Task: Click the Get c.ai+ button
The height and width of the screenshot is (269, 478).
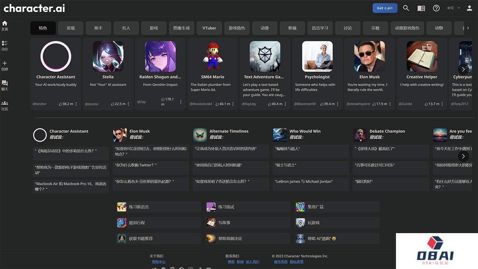Action: pos(385,8)
